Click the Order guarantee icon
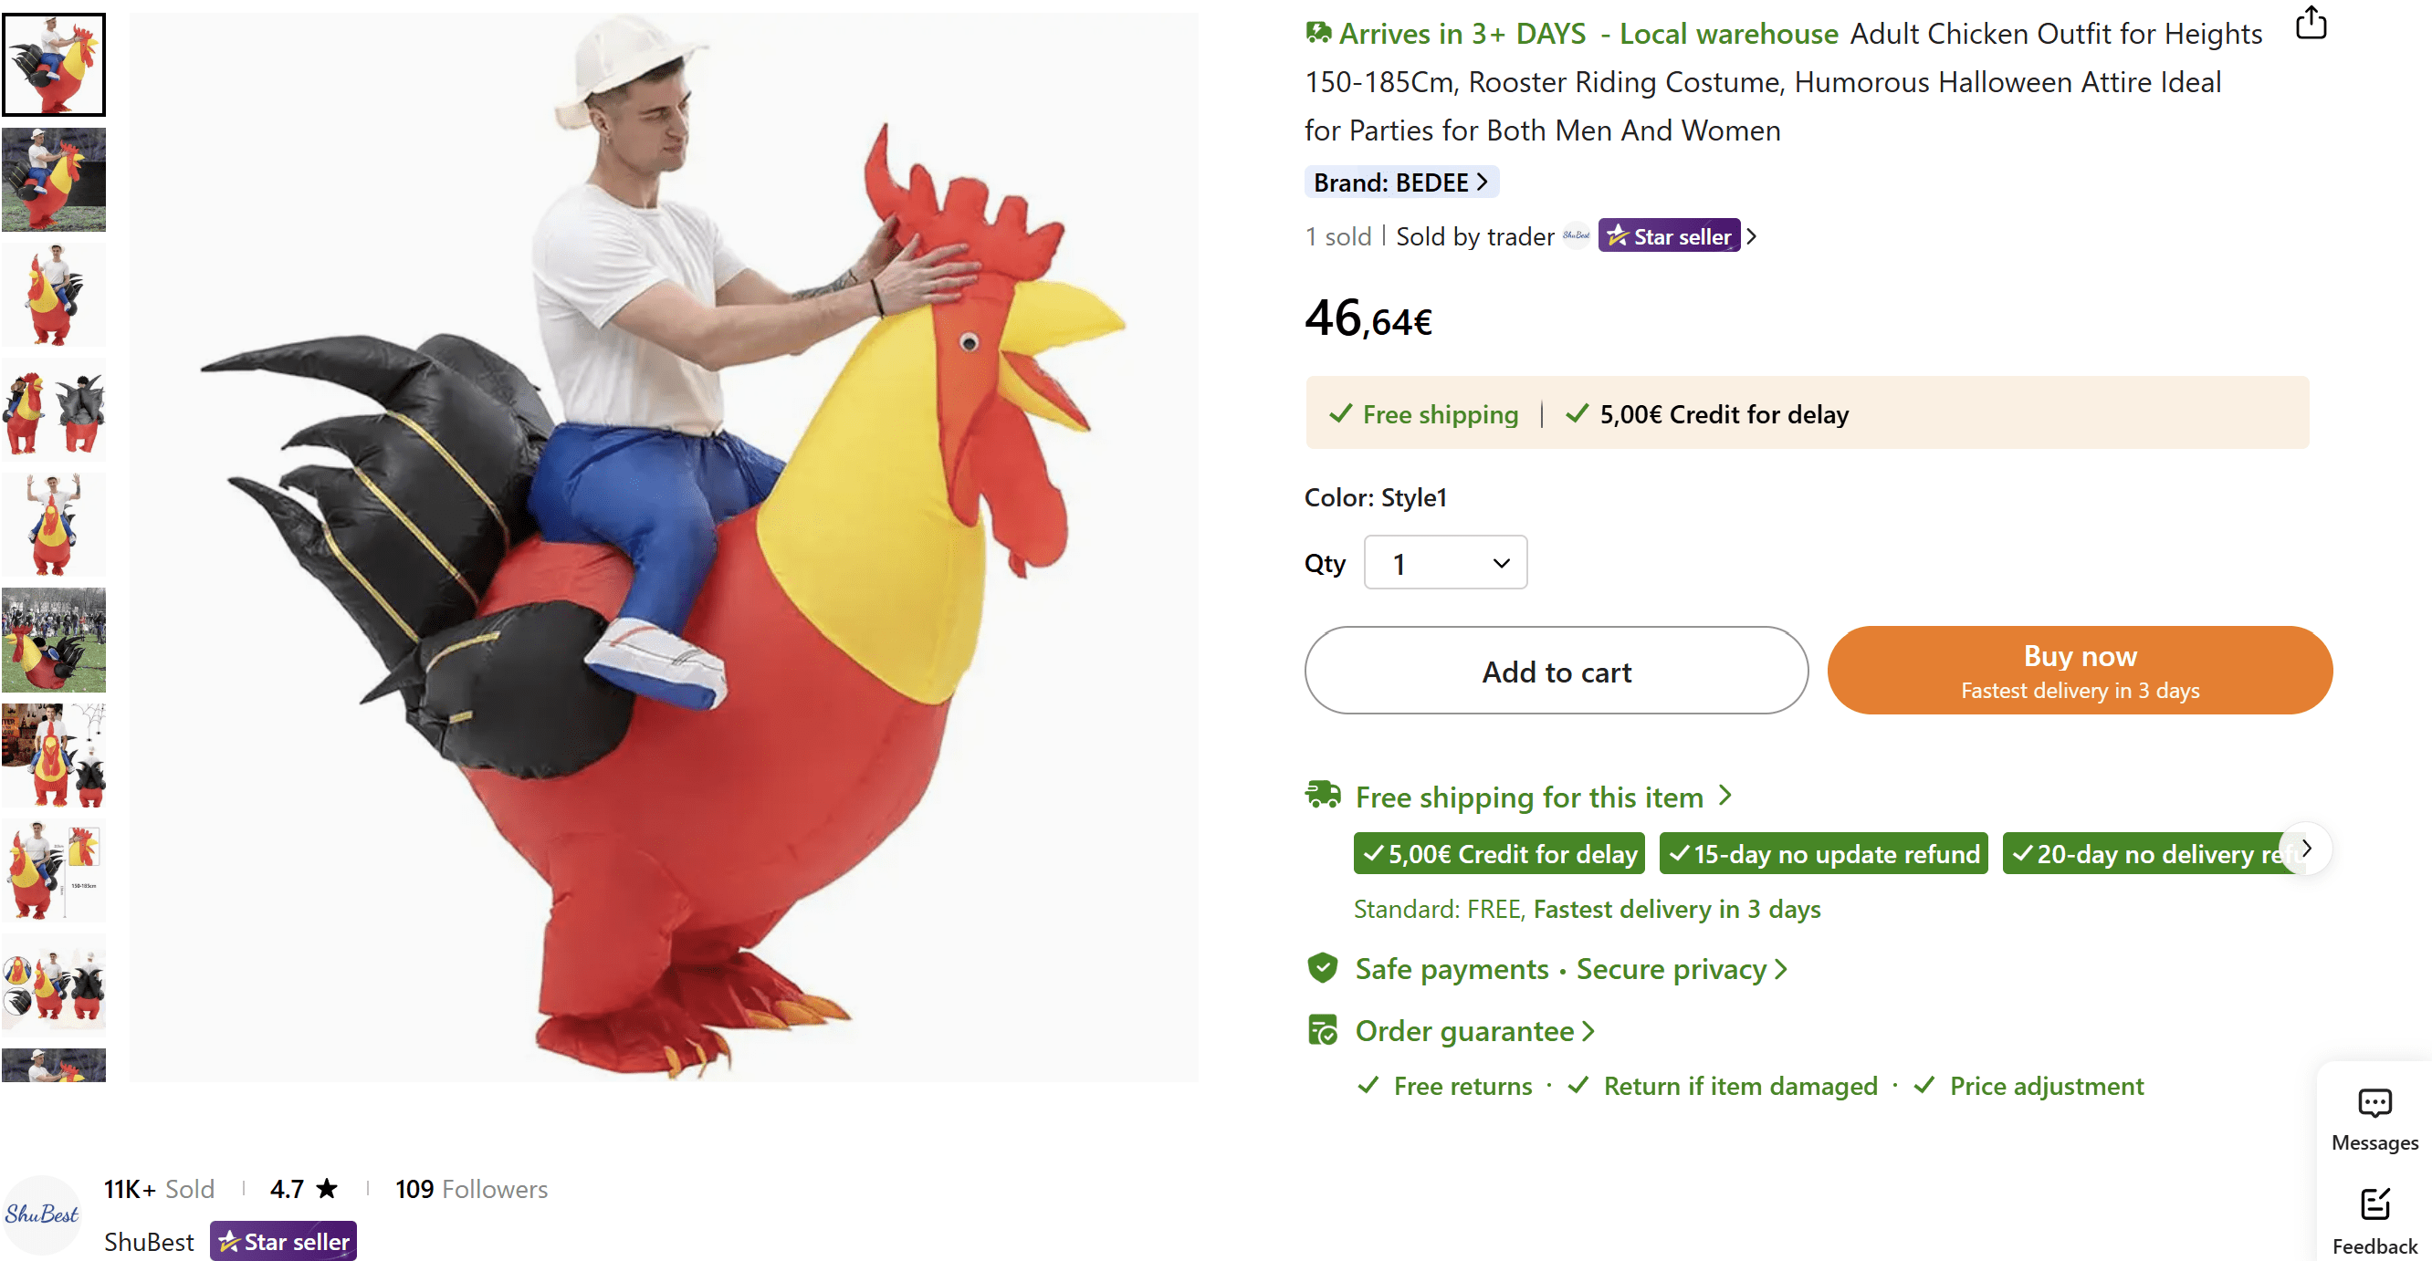 pos(1323,1031)
